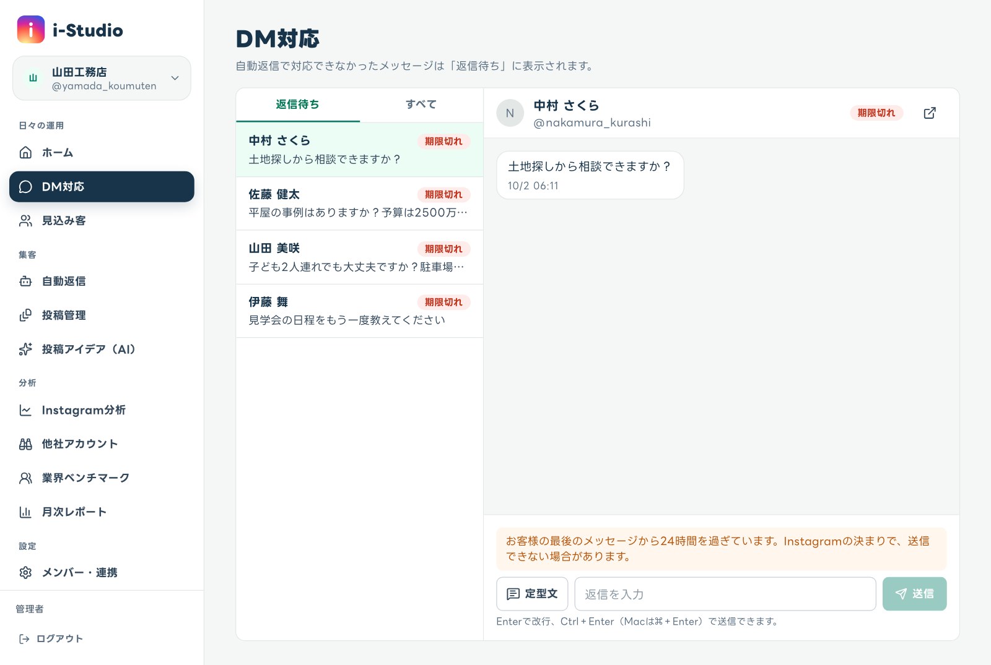Open 佐藤 健太 conversation in list
This screenshot has width=991, height=665.
pyautogui.click(x=359, y=204)
